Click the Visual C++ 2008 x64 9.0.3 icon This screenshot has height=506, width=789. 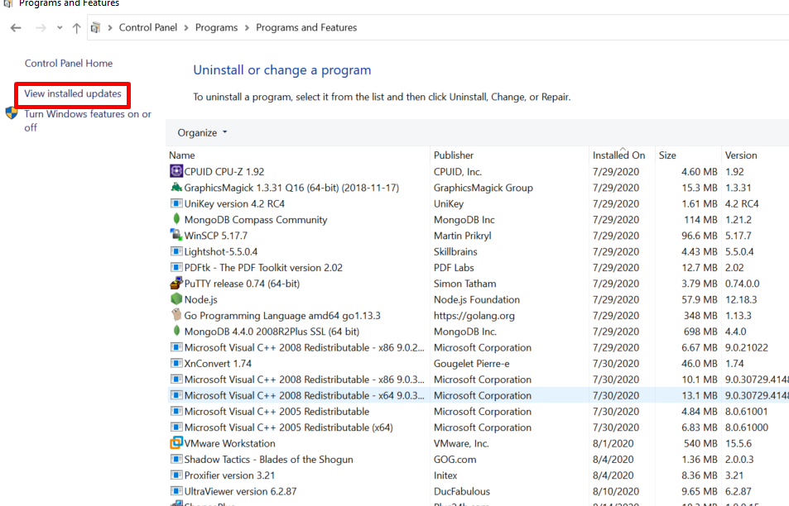176,395
